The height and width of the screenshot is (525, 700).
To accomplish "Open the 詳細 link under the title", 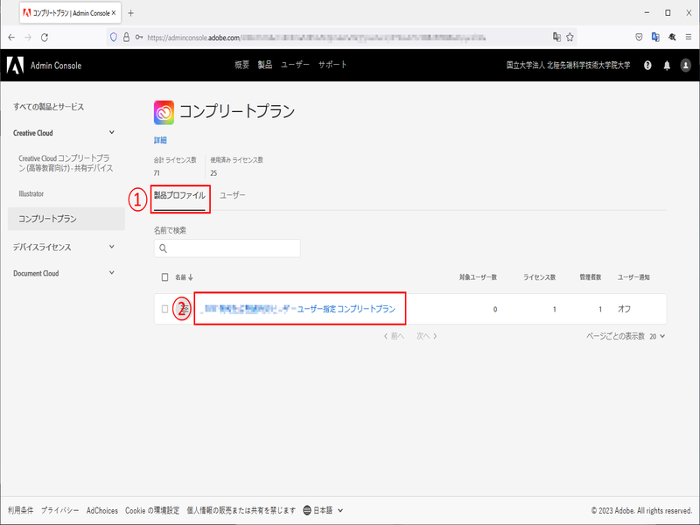I will [160, 140].
